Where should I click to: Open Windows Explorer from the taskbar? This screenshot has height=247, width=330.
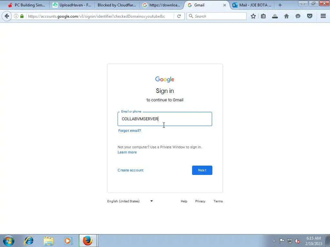point(49,241)
